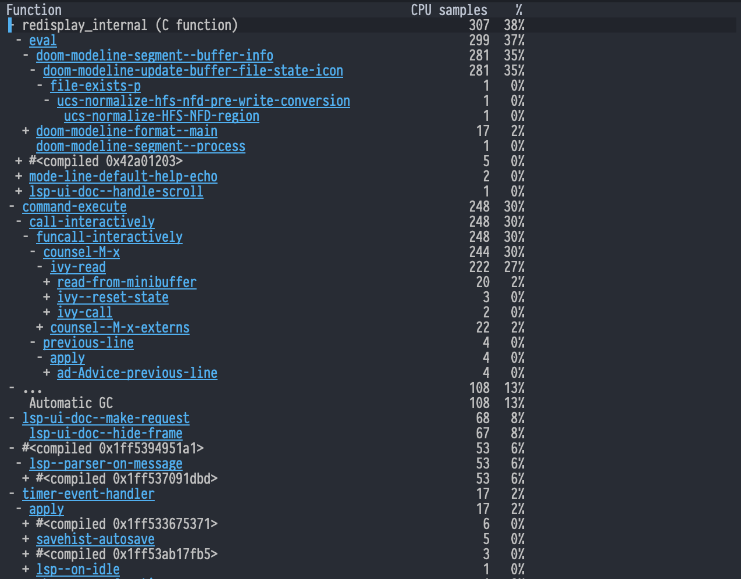Expand ivy--reset-state node
This screenshot has height=579, width=741.
tap(47, 297)
